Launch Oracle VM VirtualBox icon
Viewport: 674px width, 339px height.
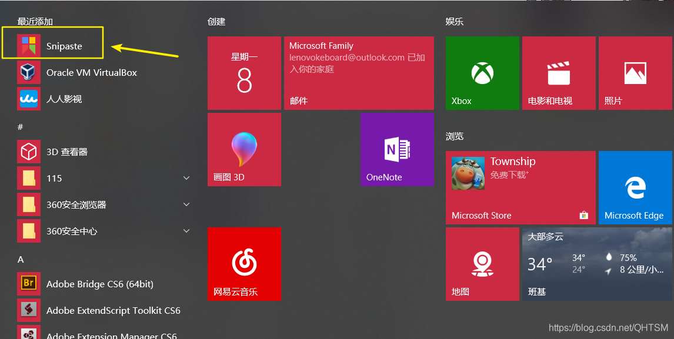click(29, 72)
